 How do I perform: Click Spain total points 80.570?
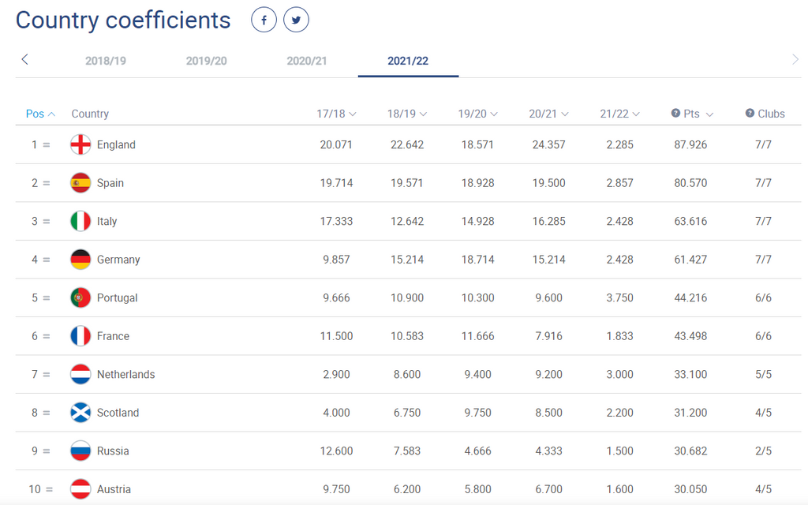(690, 183)
